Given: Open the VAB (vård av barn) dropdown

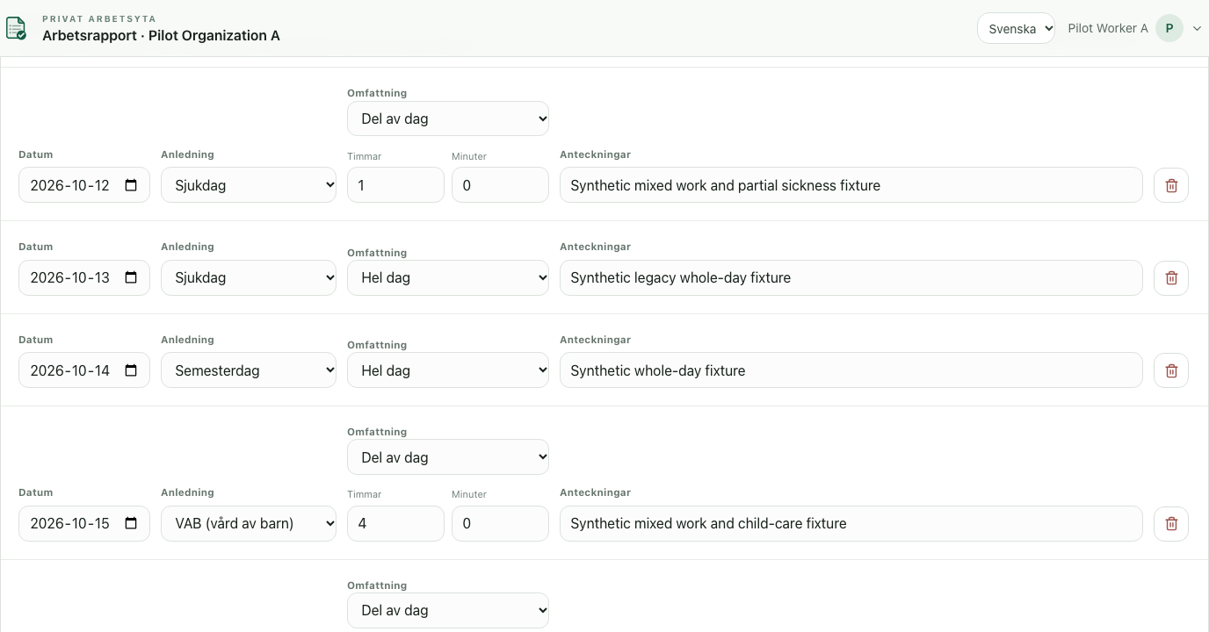Looking at the screenshot, I should (249, 523).
